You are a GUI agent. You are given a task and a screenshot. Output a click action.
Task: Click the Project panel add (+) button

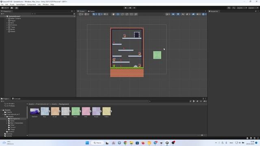(2, 101)
